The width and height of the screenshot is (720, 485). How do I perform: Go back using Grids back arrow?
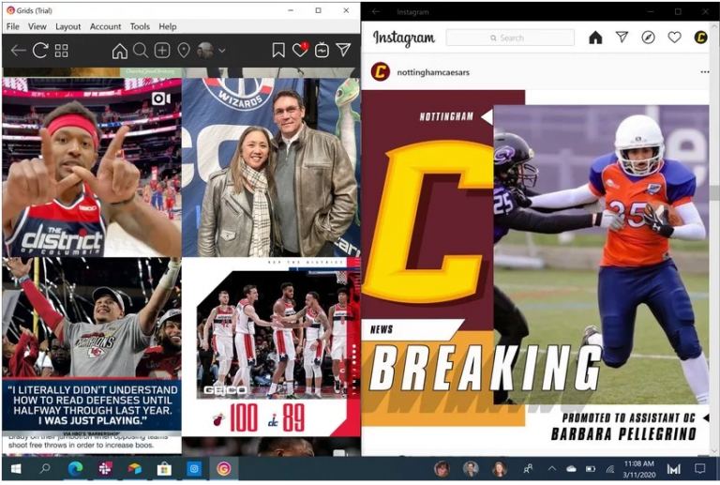pyautogui.click(x=18, y=50)
